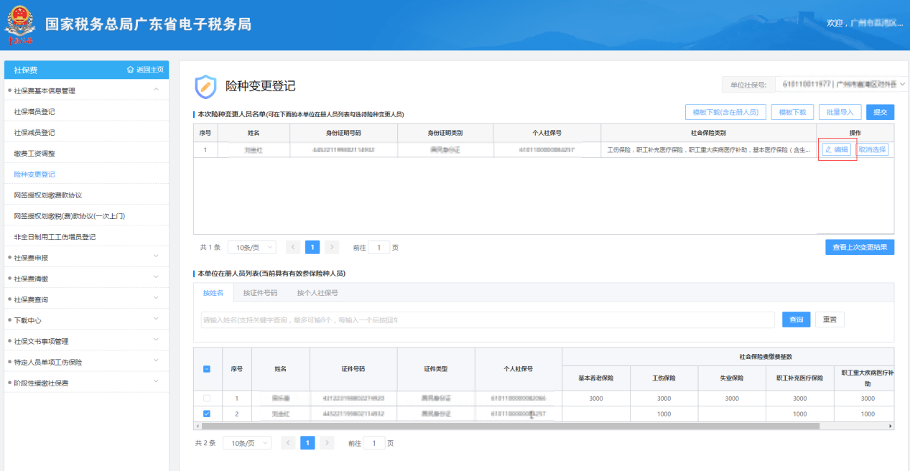Go to next page in upper pagination
Screen dimensions: 910x471
(331, 247)
